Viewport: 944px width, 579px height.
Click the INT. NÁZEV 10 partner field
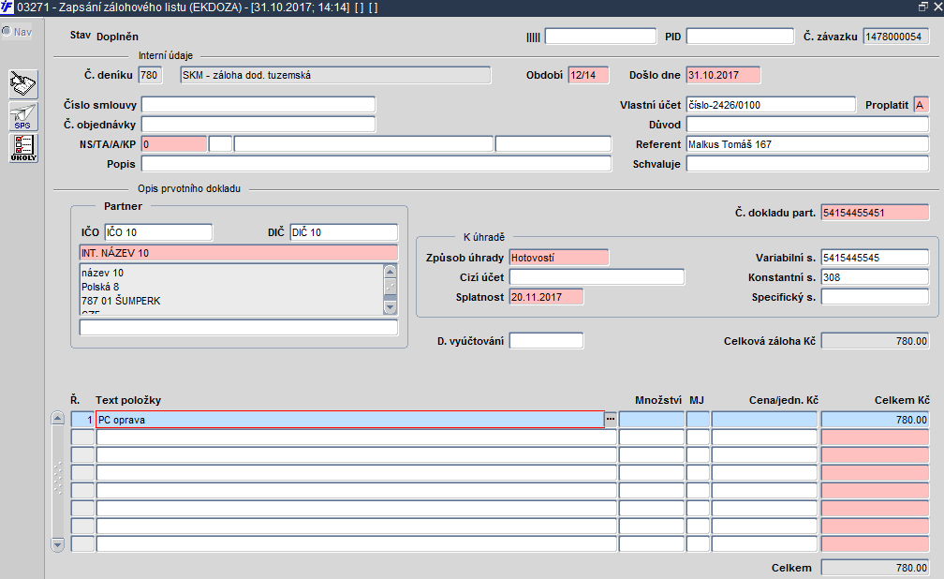click(x=239, y=253)
